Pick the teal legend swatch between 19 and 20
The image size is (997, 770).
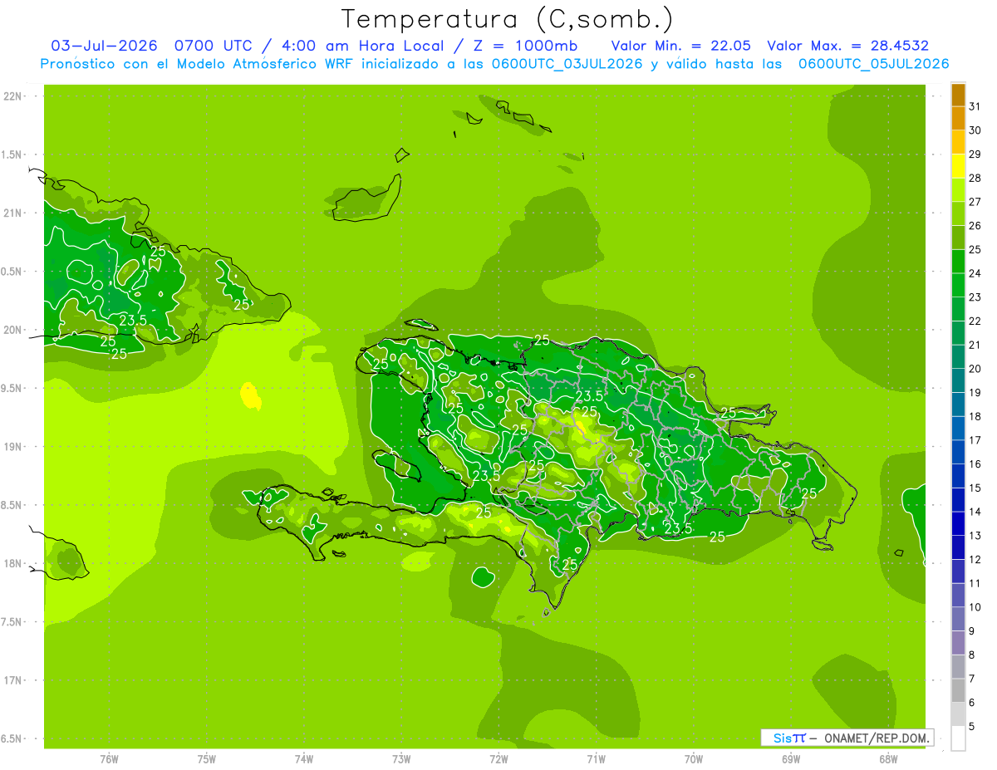pos(958,380)
